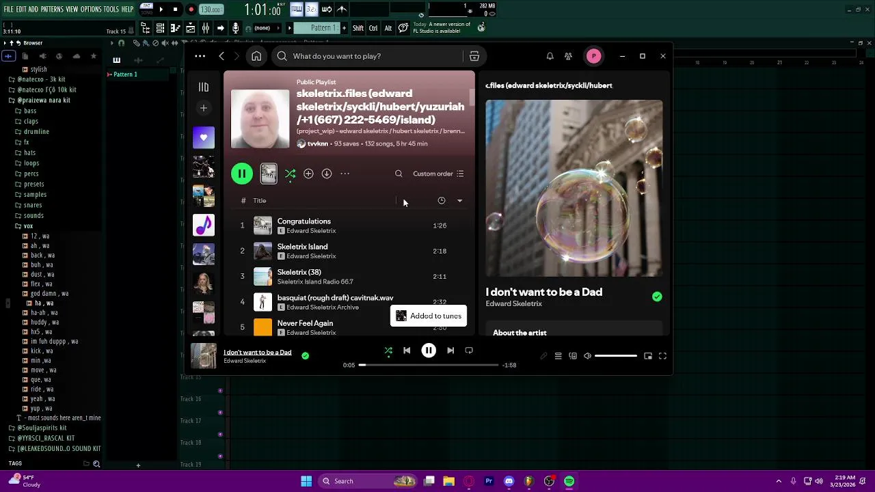
Task: Pause playback in Spotify bottom bar
Action: 429,351
